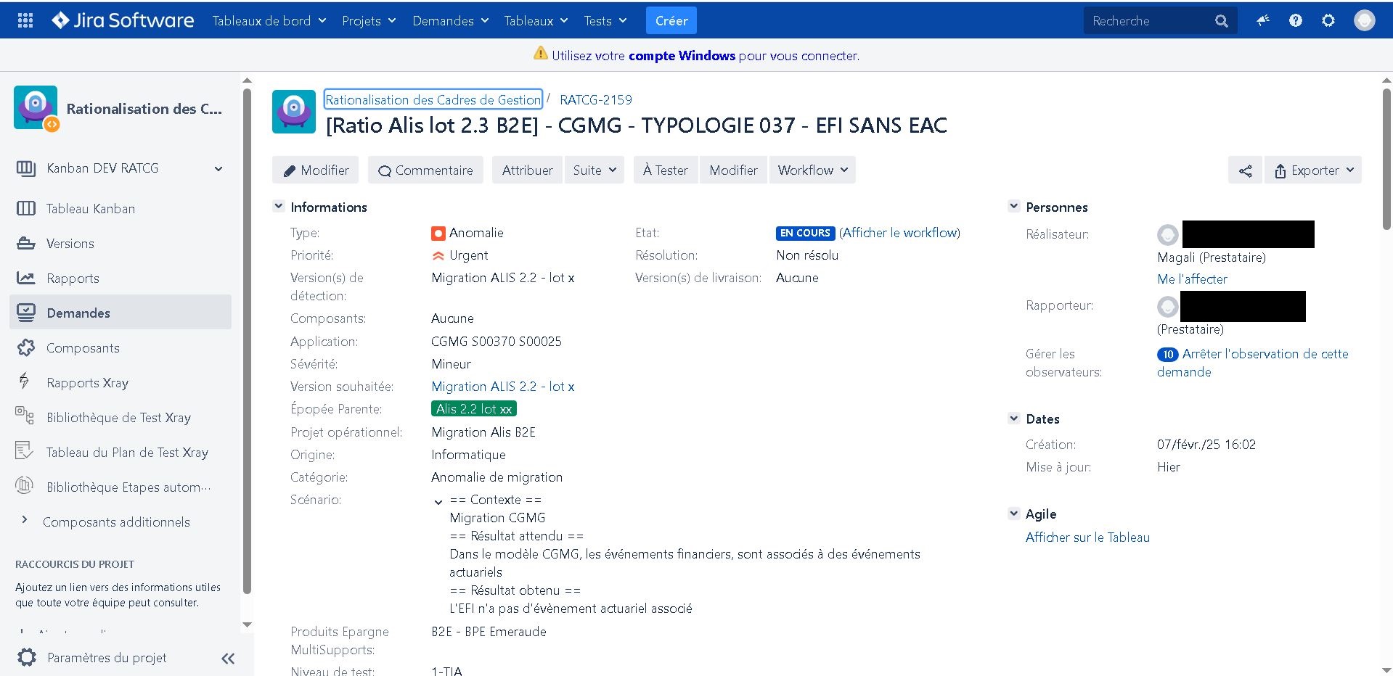Collapse the Agile section
Viewport: 1393px width, 676px height.
(1014, 514)
